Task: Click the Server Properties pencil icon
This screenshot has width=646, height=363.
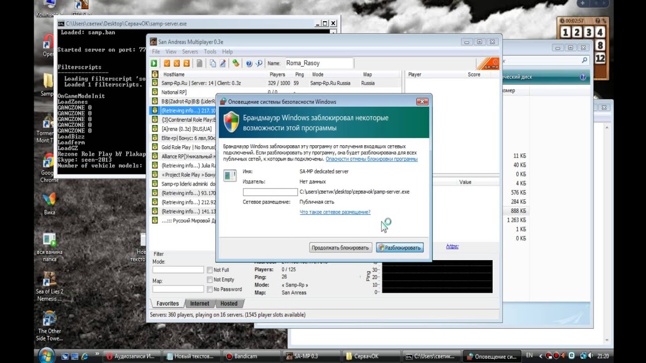Action: pyautogui.click(x=223, y=63)
